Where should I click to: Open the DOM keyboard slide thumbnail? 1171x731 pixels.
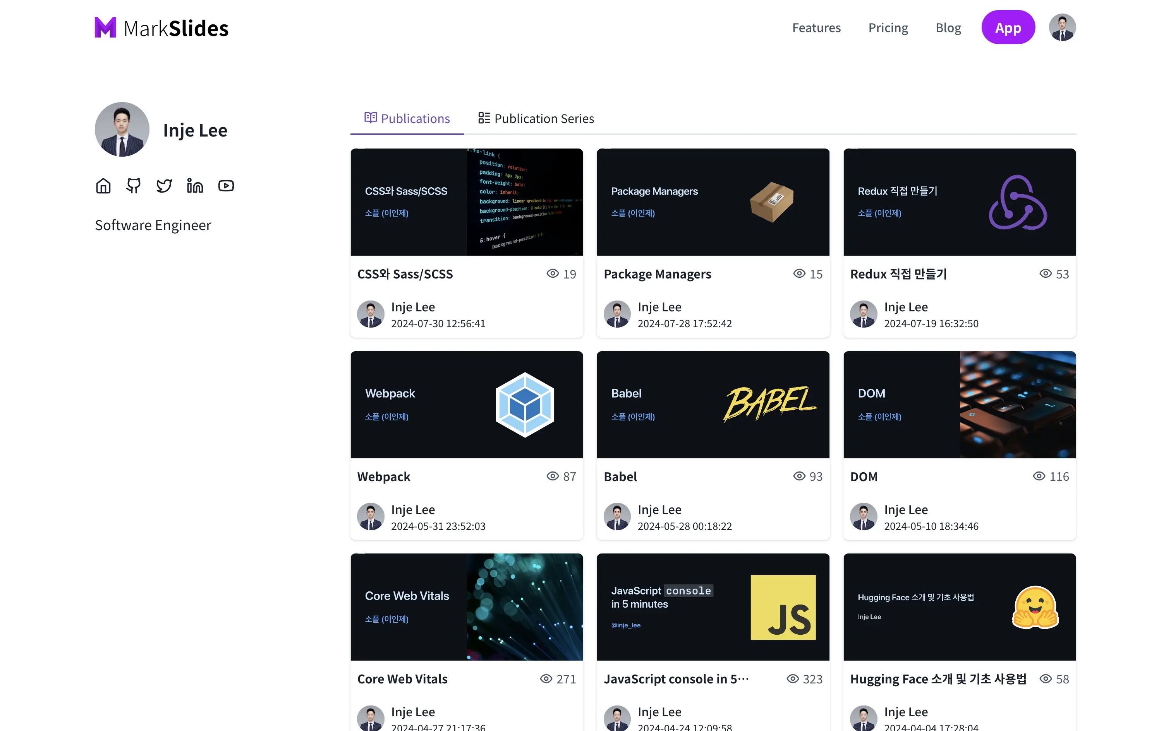(x=959, y=405)
